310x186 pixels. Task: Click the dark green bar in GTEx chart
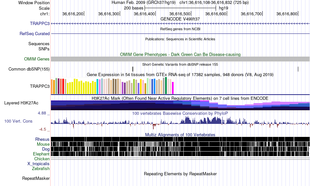click(166, 86)
